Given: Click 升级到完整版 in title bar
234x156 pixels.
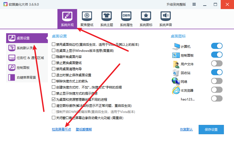Looking at the screenshot, I should [176, 5].
